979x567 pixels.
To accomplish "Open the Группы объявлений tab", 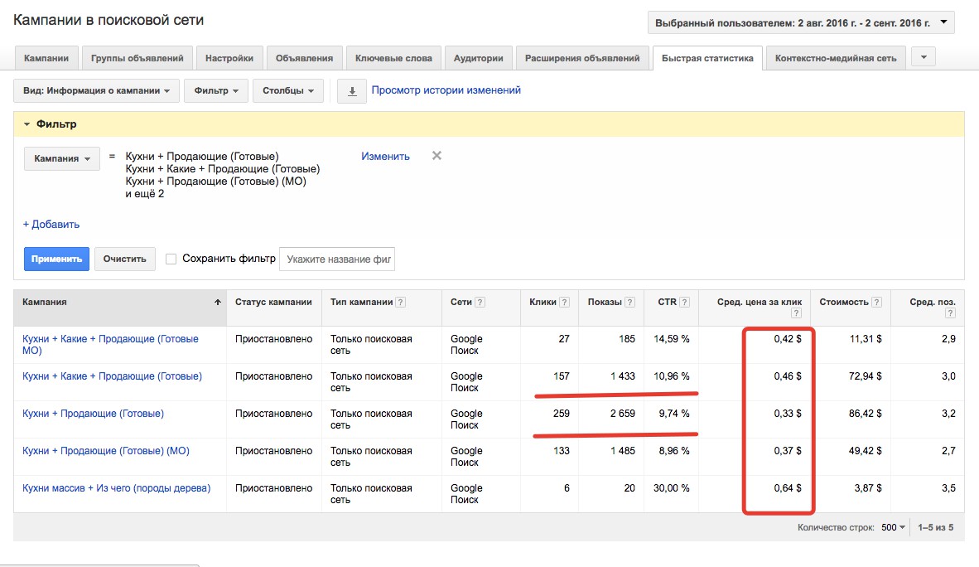I will (x=137, y=59).
